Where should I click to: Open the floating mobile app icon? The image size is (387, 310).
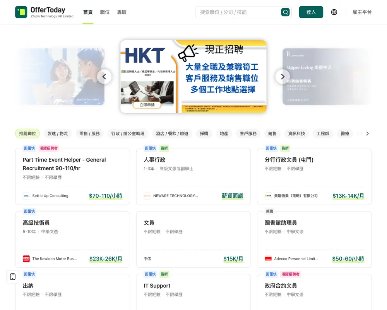point(13,277)
